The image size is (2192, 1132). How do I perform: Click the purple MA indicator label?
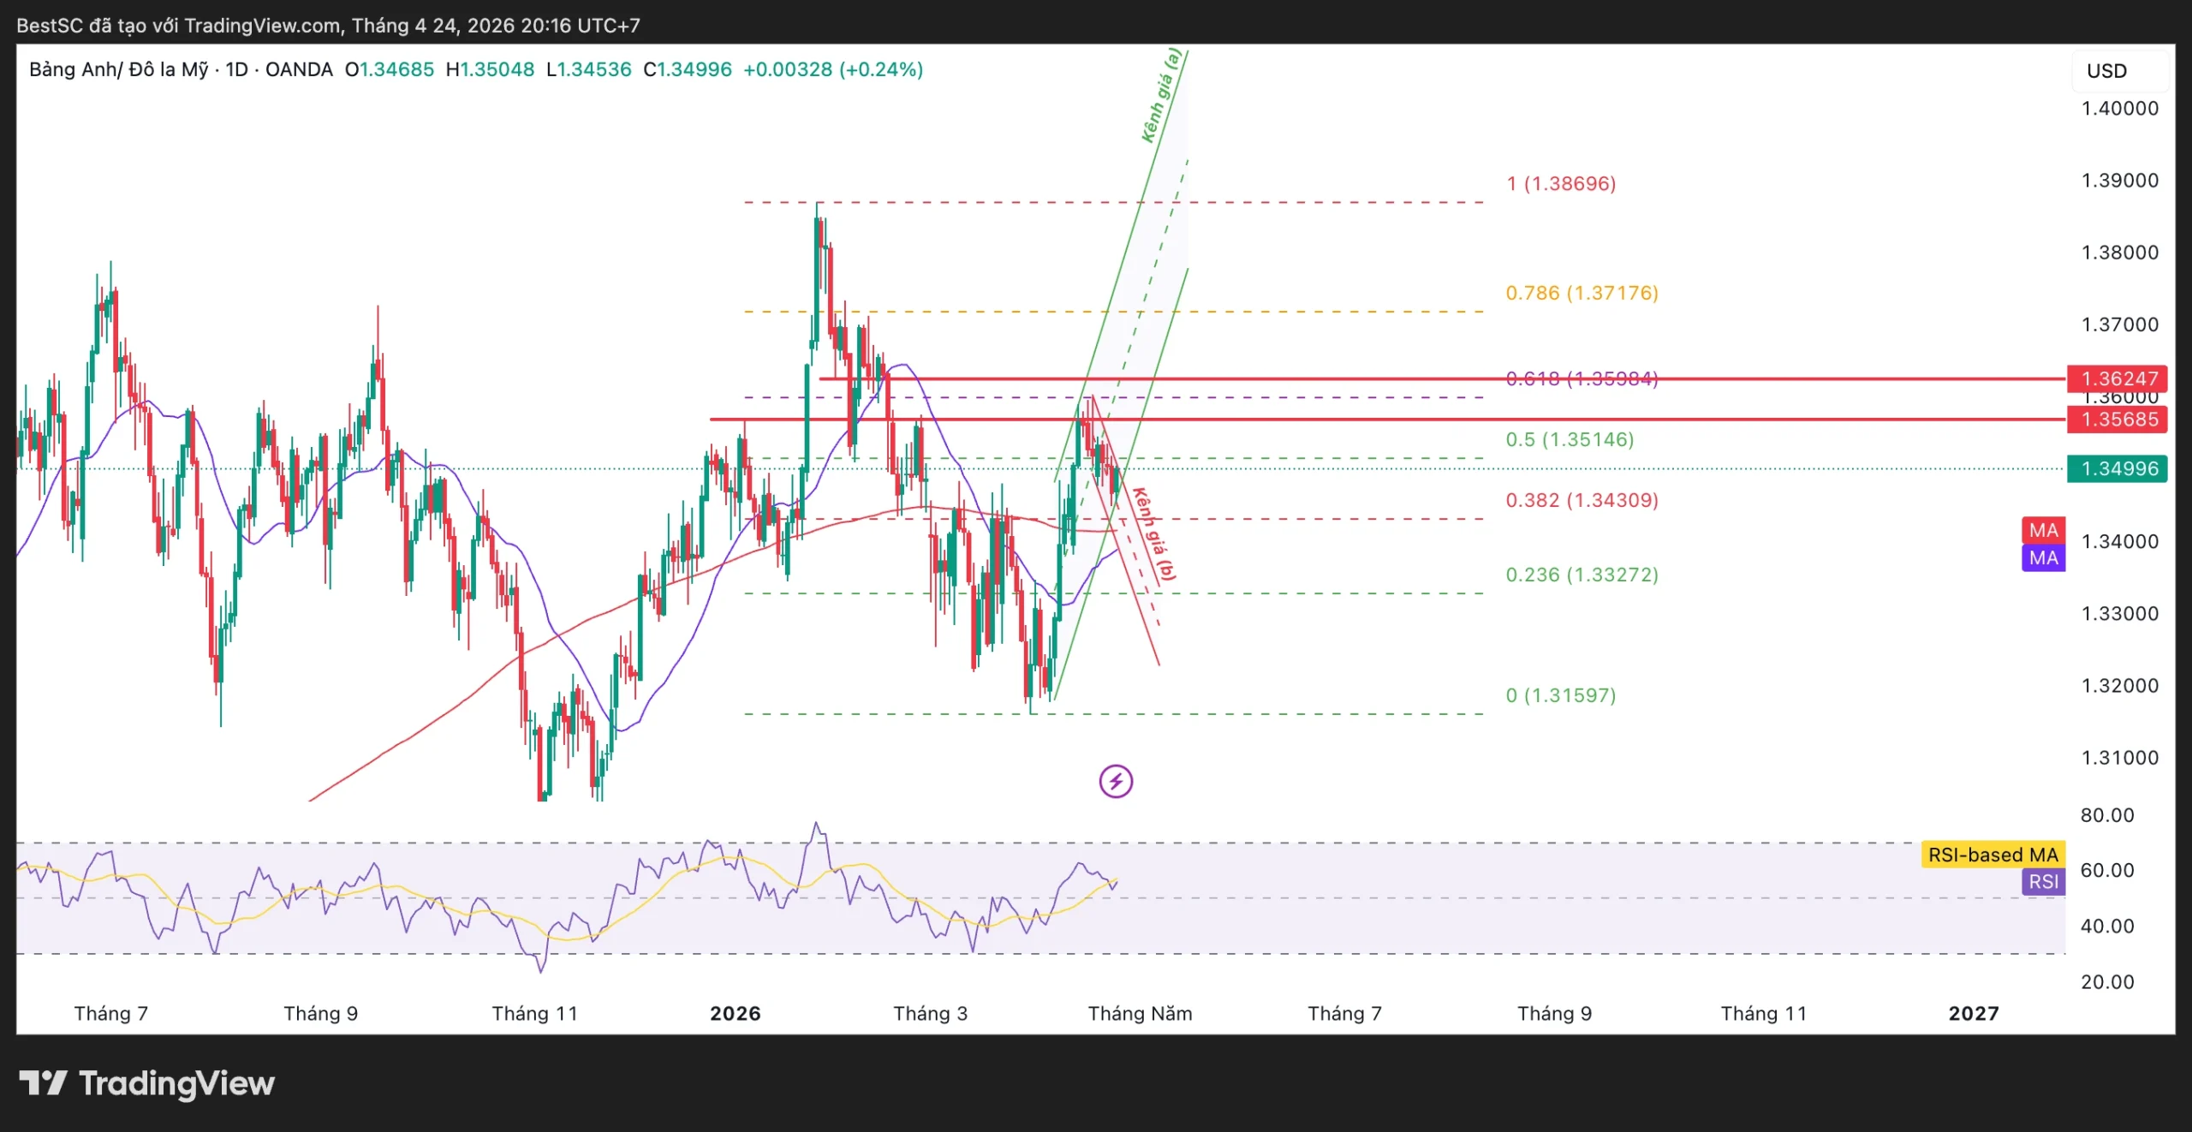point(2043,558)
